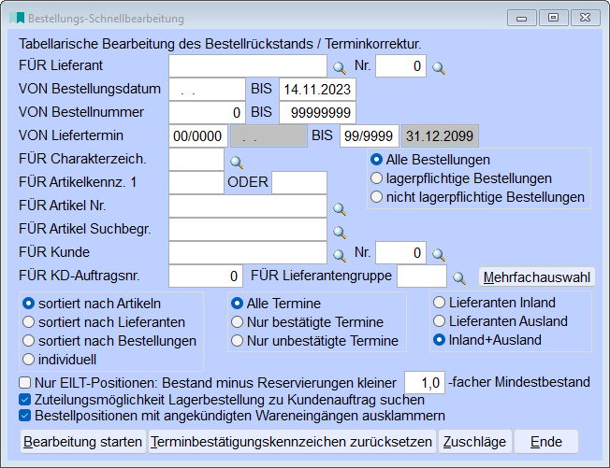The image size is (610, 468).
Task: Open Zuschläge button
Action: (x=474, y=442)
